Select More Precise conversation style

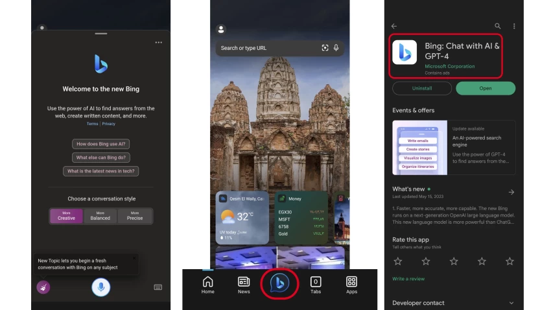pyautogui.click(x=135, y=216)
